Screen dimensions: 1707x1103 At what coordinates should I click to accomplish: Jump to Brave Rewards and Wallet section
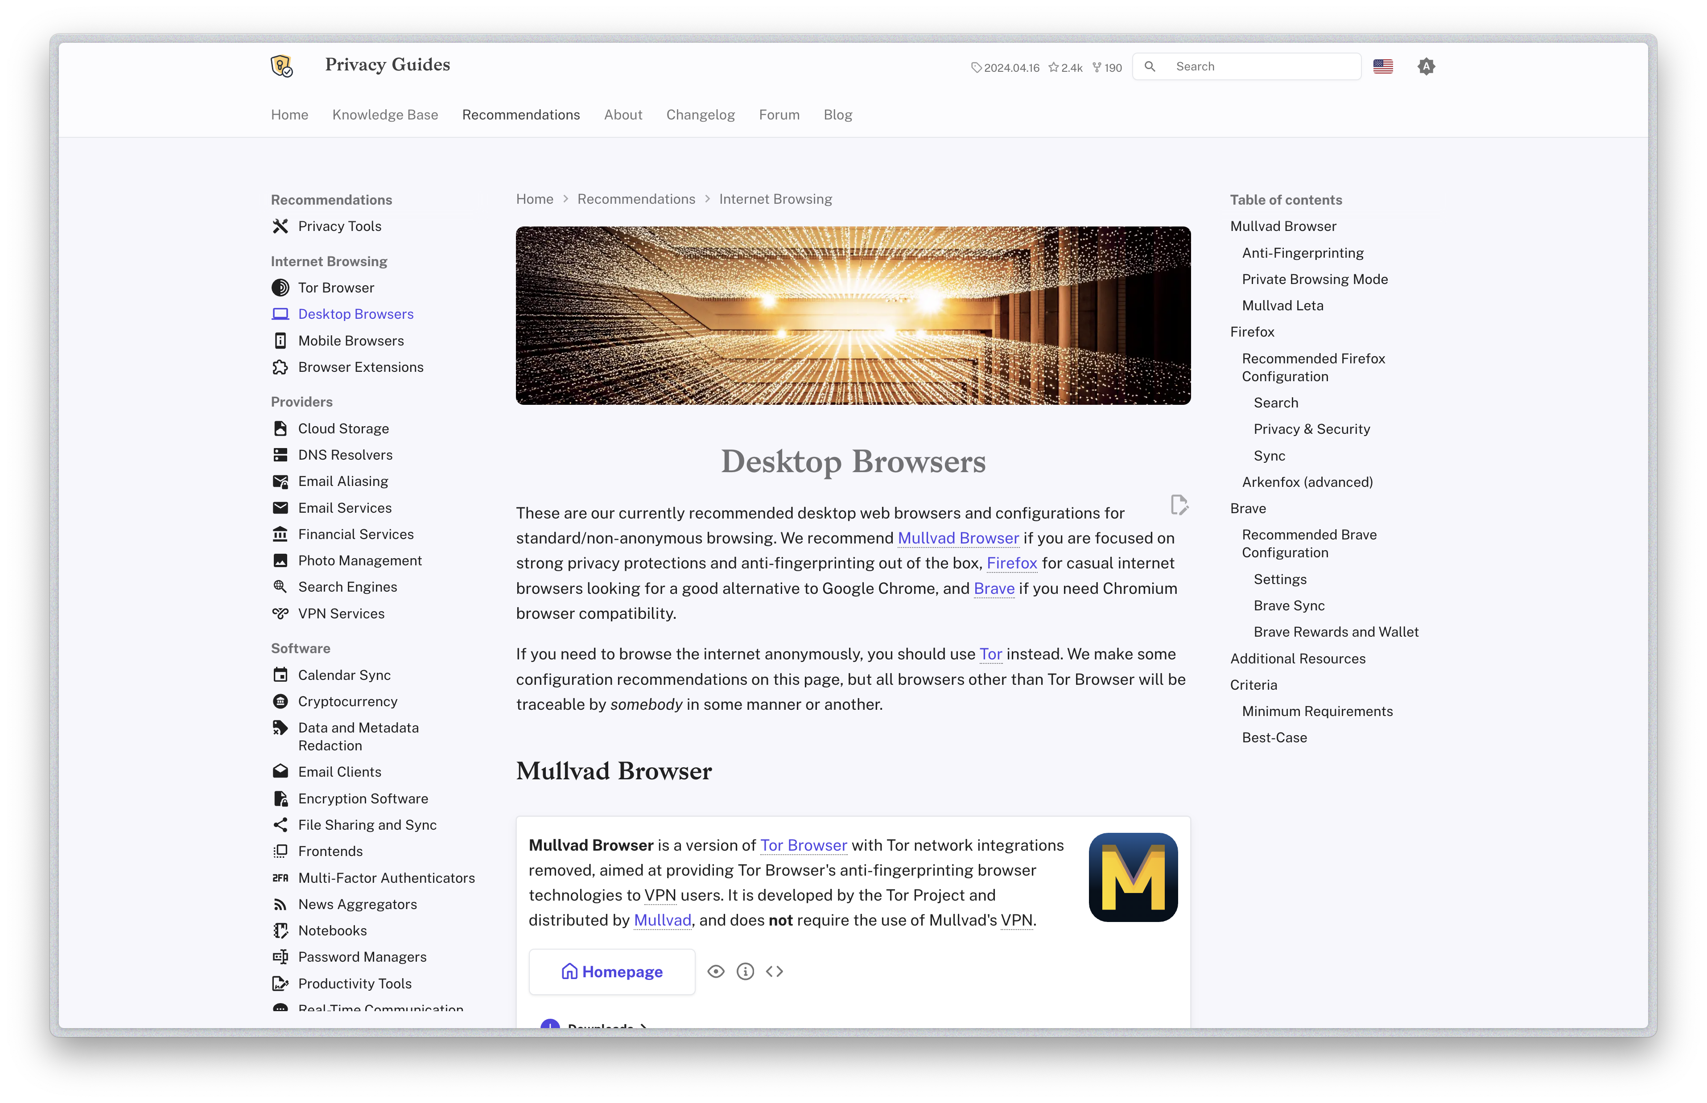coord(1336,632)
